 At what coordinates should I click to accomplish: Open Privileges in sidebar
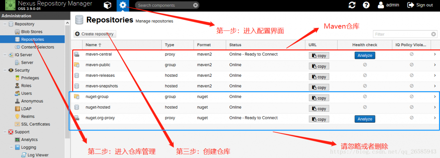[30, 78]
